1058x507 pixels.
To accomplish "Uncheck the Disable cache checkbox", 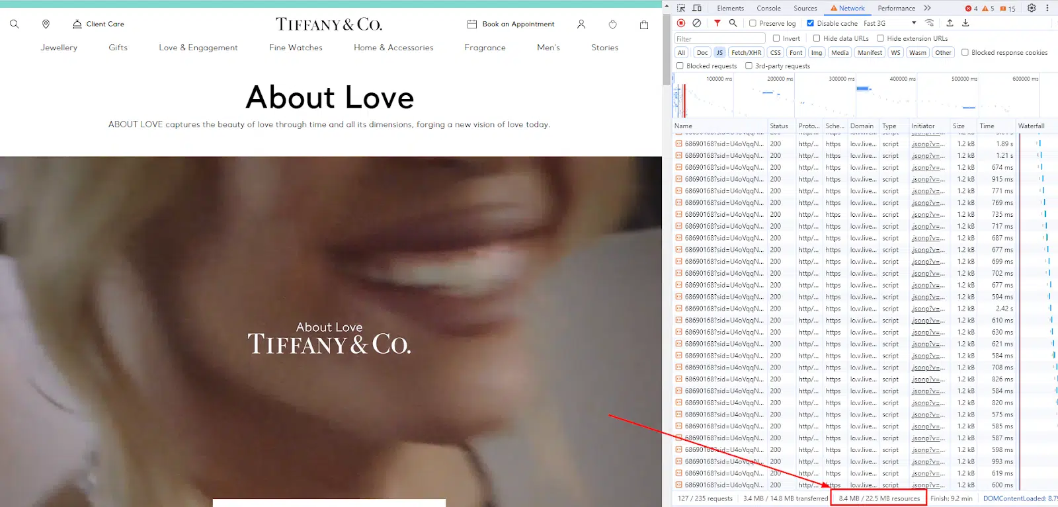I will (x=811, y=23).
